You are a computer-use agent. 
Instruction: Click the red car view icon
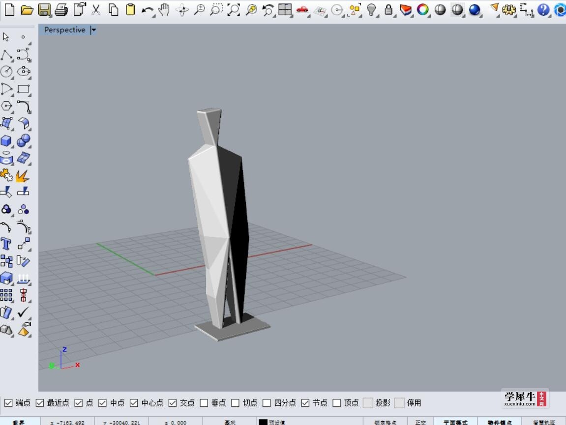click(302, 10)
